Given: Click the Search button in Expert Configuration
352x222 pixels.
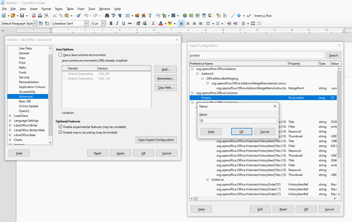Looking at the screenshot, I should click(x=333, y=55).
